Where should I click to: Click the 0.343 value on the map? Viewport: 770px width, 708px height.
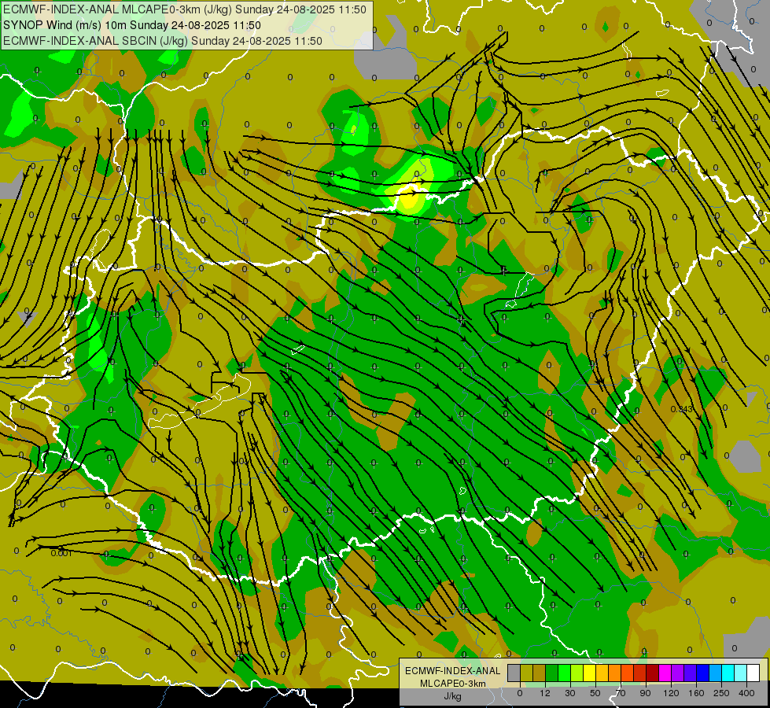tap(681, 409)
